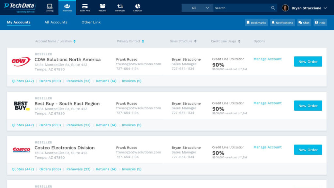View Quotes (442) for Costco Electronics

23,169
